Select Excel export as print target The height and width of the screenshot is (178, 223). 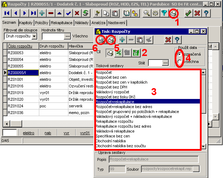pos(118,53)
